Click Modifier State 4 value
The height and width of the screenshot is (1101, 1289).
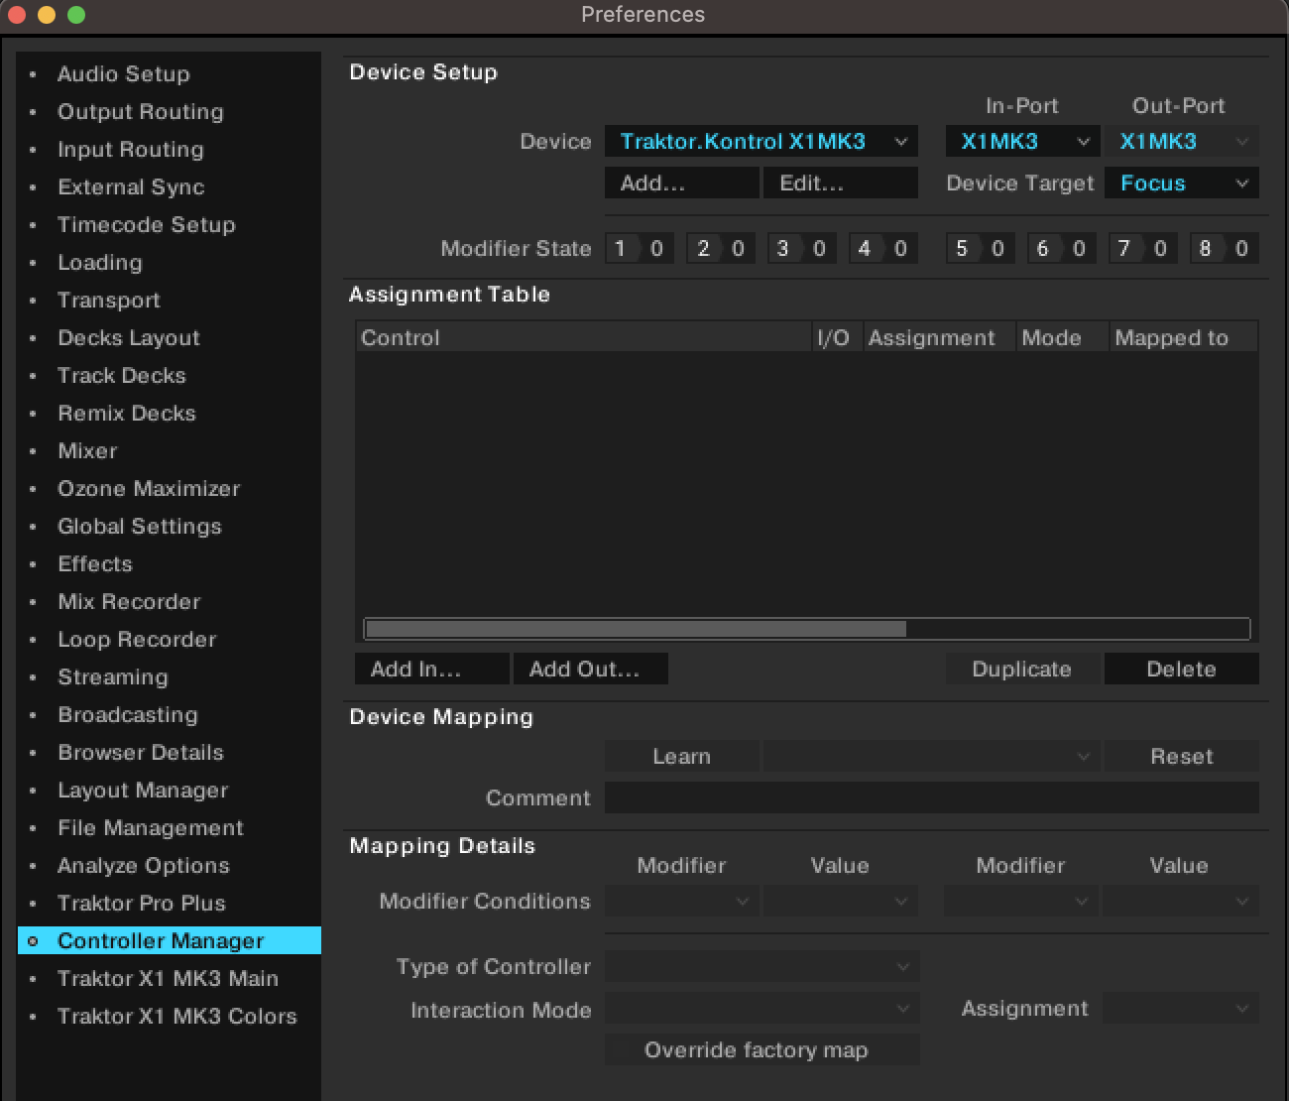coord(900,248)
